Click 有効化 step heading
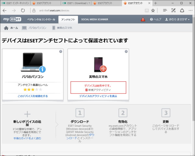The image size is (195, 156). (123, 121)
